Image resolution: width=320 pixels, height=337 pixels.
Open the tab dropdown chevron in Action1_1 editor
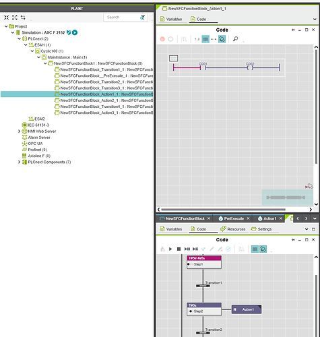click(315, 20)
